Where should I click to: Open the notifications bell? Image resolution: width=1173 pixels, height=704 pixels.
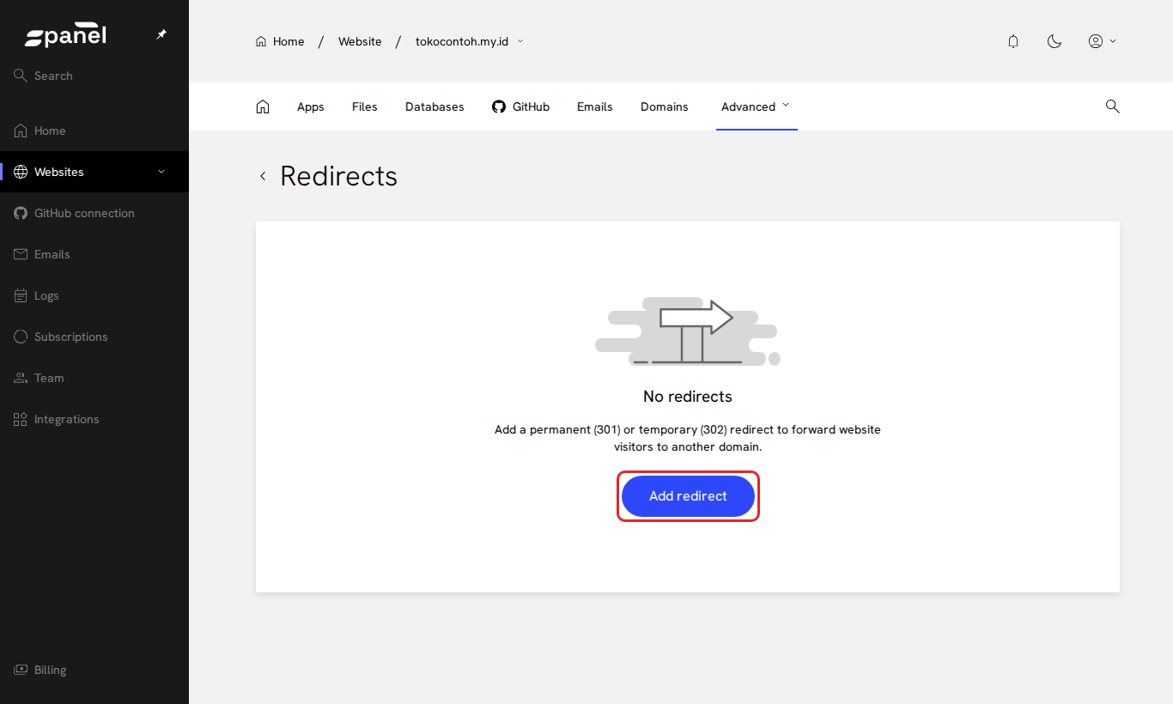tap(1013, 41)
